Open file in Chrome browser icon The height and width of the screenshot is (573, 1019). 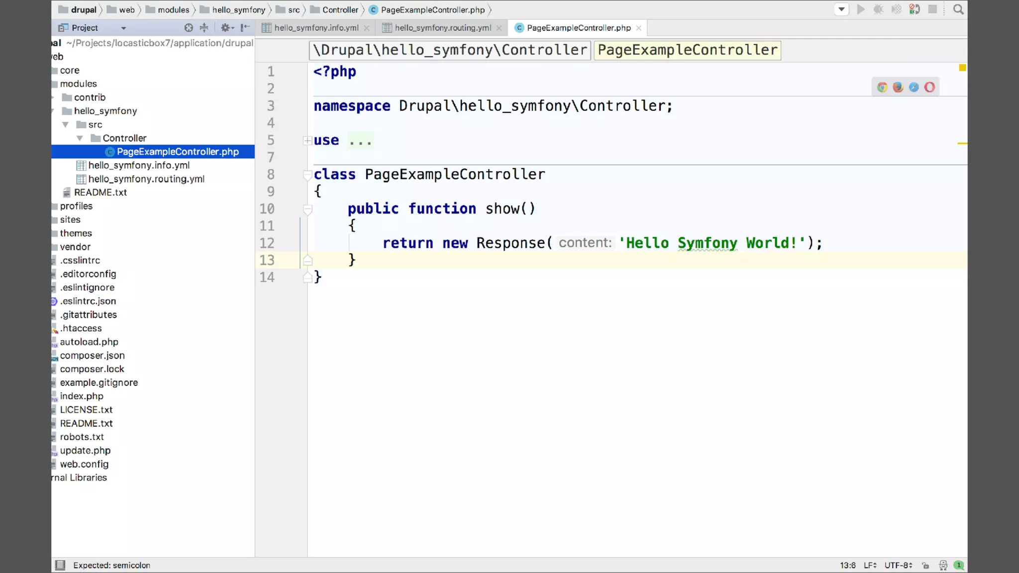click(x=882, y=88)
